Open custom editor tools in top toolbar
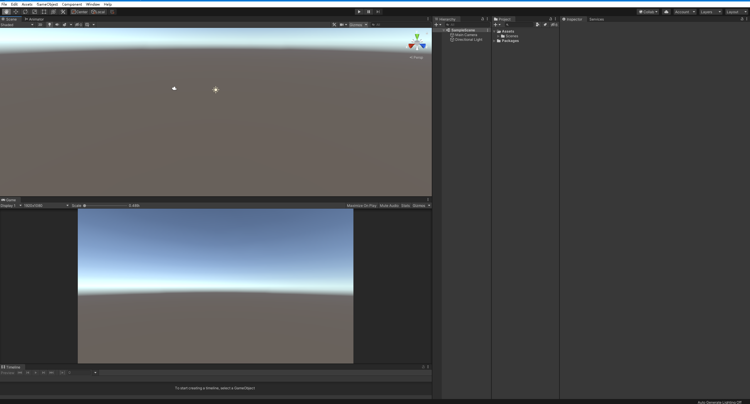Screen dimensions: 750x404 (63, 12)
